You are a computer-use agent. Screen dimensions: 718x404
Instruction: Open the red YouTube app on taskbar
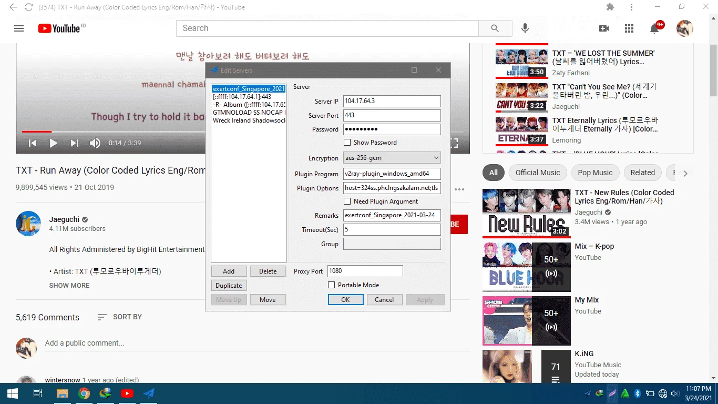click(x=127, y=393)
